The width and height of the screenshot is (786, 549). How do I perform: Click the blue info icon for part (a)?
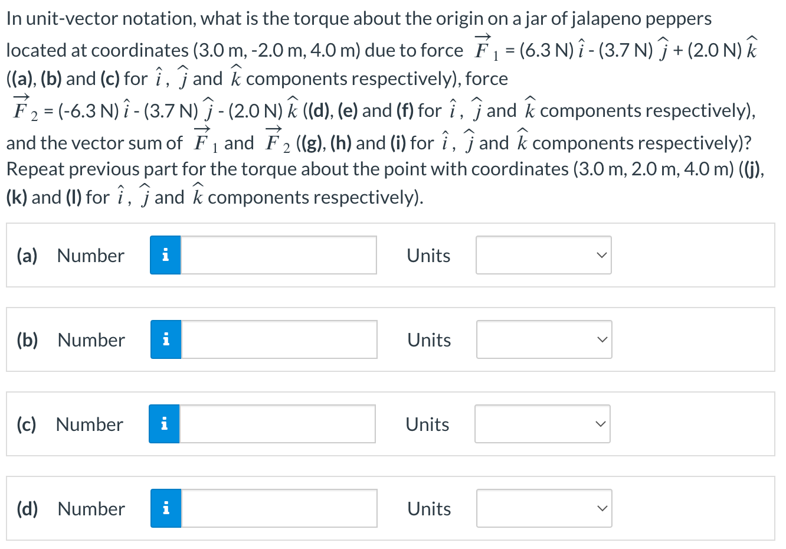pyautogui.click(x=165, y=255)
